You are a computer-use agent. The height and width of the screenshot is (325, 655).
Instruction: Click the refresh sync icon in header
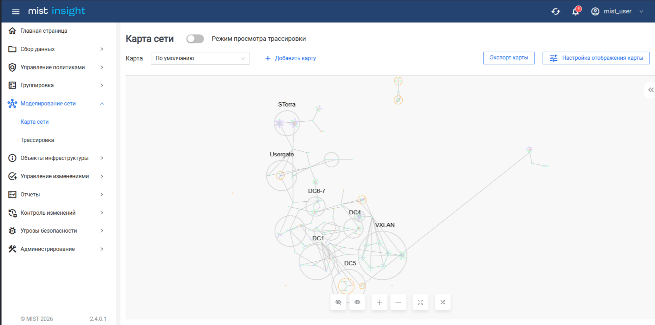coord(556,12)
